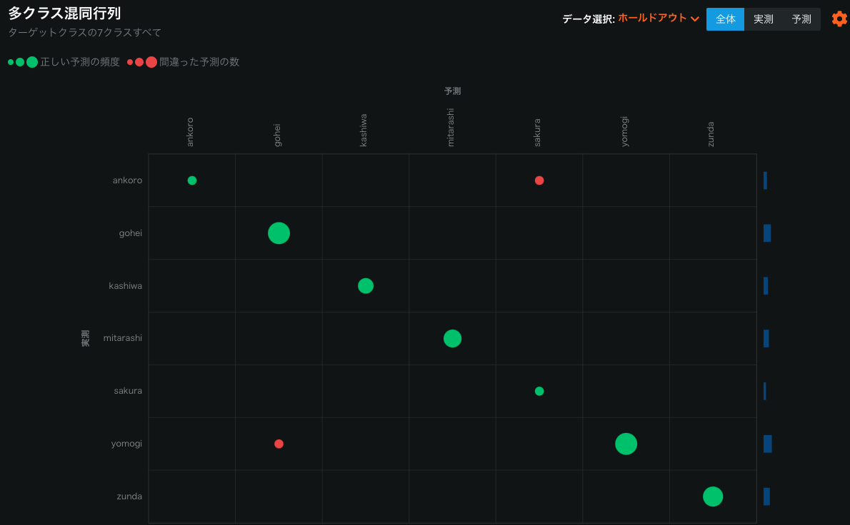Click red dot for yomogi predicted gohei
The height and width of the screenshot is (525, 850).
tap(279, 444)
